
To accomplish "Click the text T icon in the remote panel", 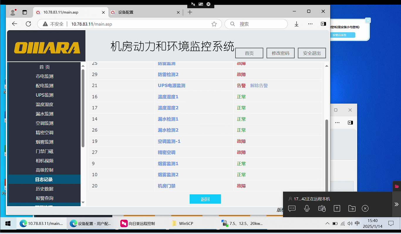I will [337, 208].
